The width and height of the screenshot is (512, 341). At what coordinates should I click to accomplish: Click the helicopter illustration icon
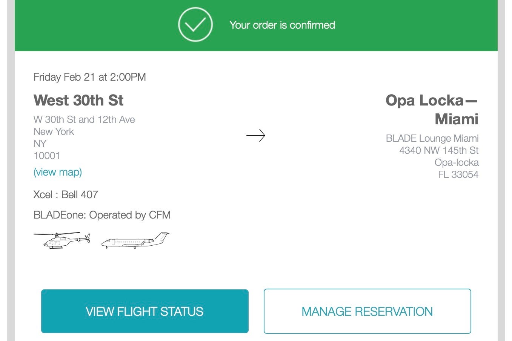click(x=63, y=240)
